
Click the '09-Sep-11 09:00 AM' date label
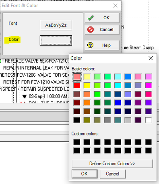pyautogui.click(x=48, y=96)
